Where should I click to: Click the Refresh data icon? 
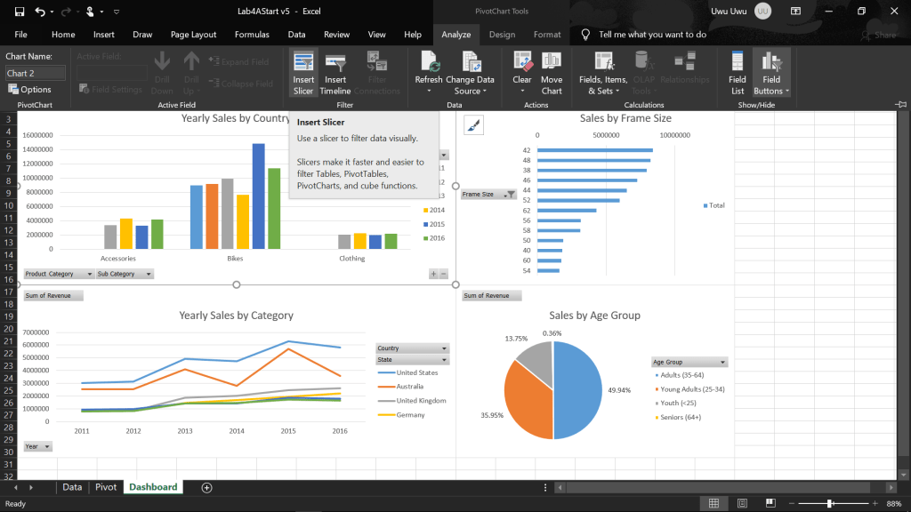(x=429, y=64)
